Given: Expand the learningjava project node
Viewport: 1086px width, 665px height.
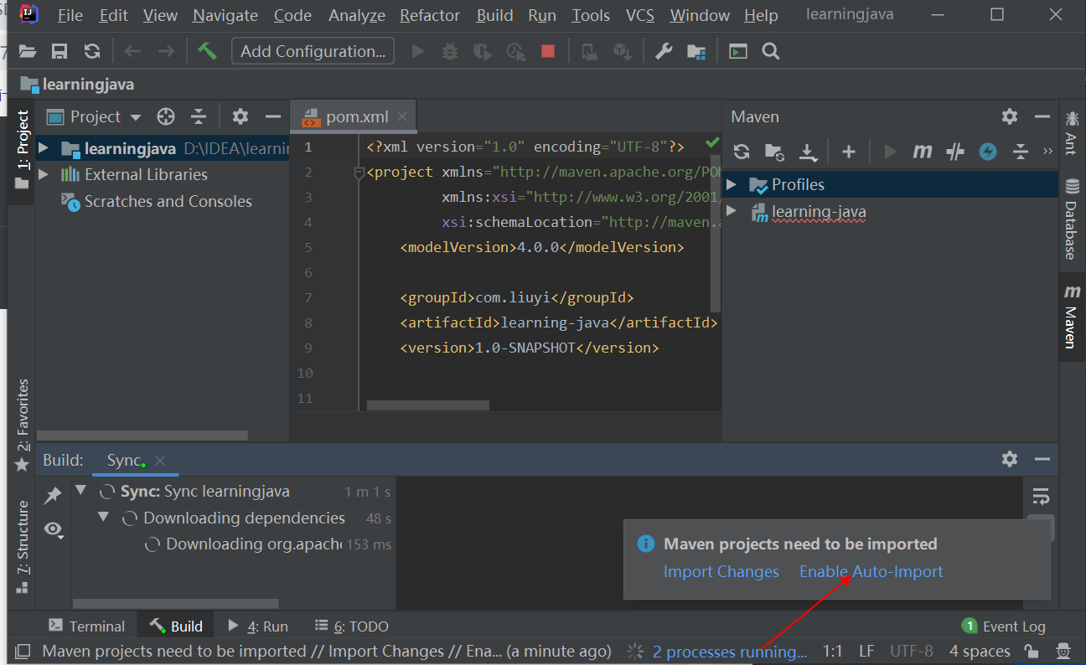Looking at the screenshot, I should [44, 149].
